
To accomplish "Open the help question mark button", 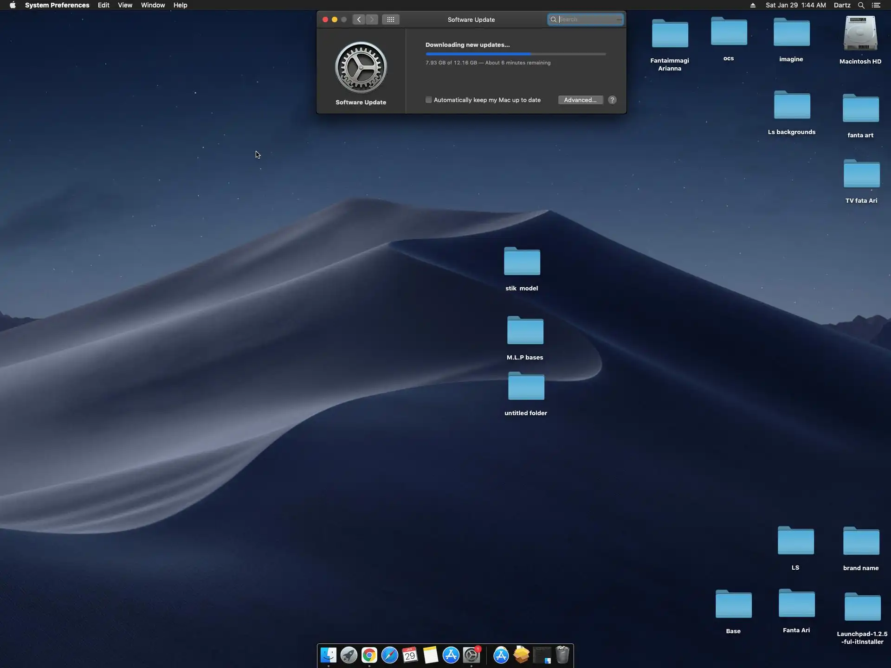I will click(x=612, y=100).
